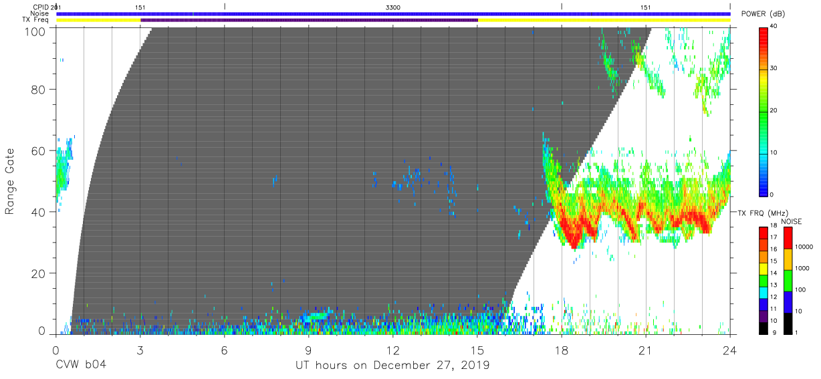Viewport: 821px width, 379px height.
Task: Click the NOISE legend color bar
Action: point(789,280)
